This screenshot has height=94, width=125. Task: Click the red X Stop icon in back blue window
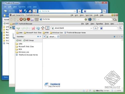click(20, 11)
